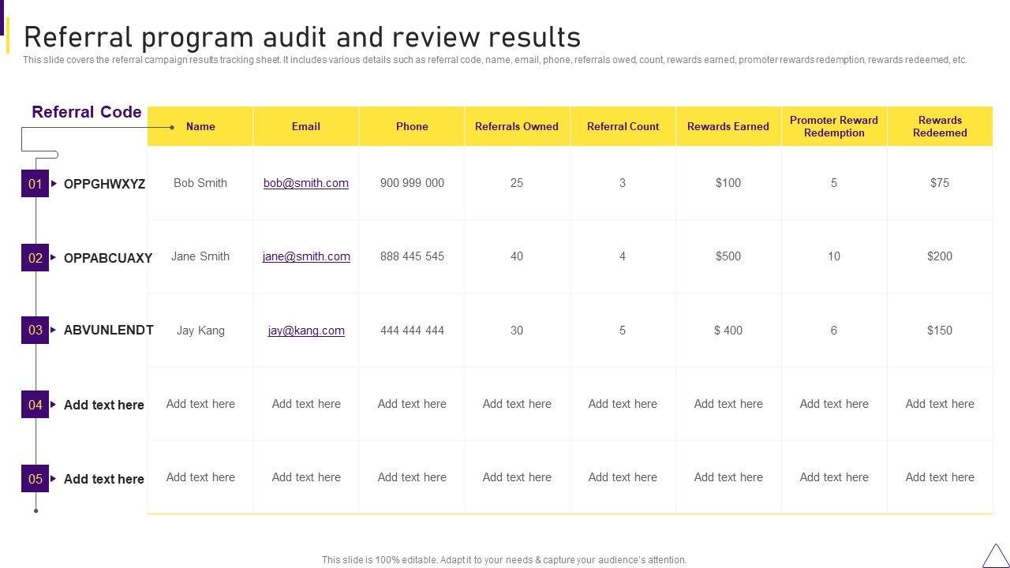Click the Promoter Reward Redemption header

click(834, 126)
